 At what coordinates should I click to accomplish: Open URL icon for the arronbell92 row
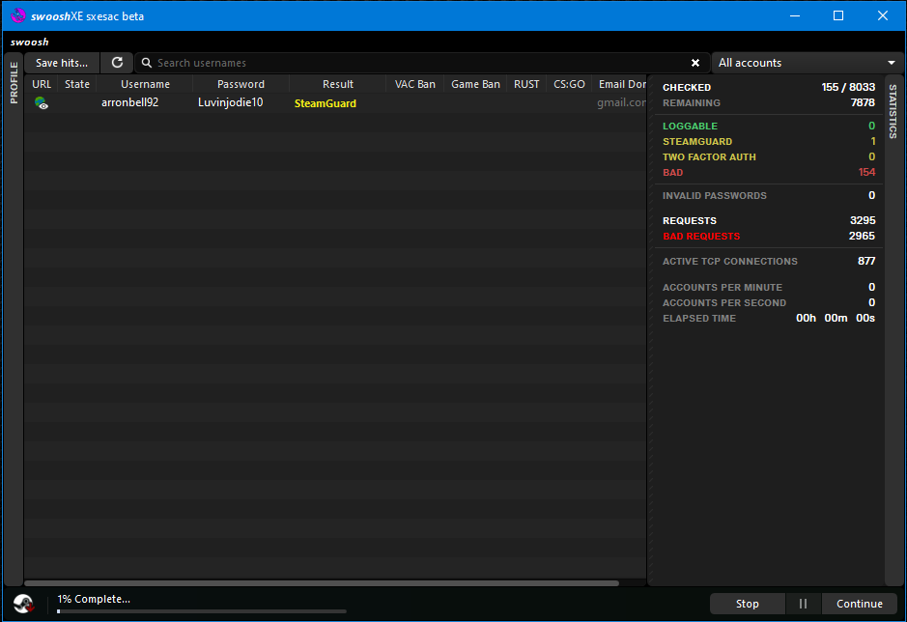tap(42, 103)
